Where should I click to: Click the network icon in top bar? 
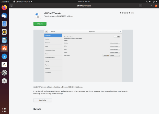point(146,2)
